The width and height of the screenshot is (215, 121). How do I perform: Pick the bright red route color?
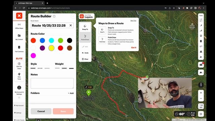click(60, 48)
